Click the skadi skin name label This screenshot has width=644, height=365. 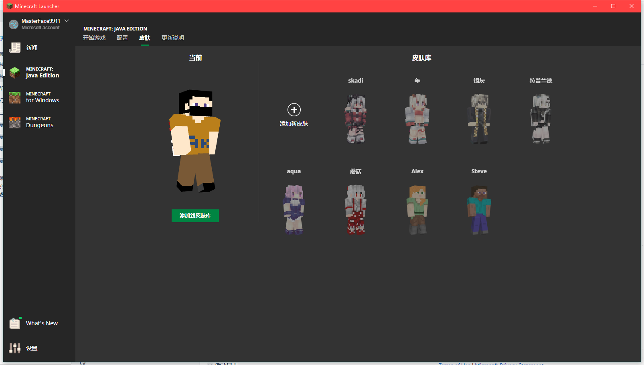click(x=356, y=81)
